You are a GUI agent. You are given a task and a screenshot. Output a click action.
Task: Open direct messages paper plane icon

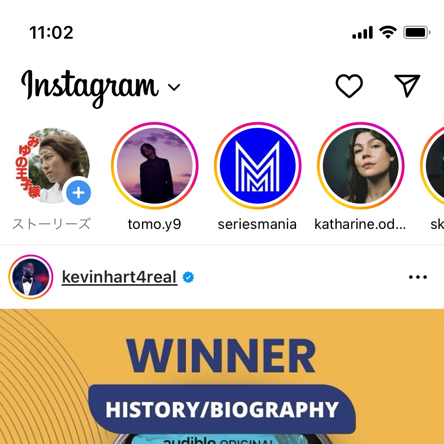[x=407, y=86]
